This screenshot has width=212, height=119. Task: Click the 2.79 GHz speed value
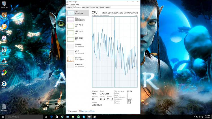(104, 94)
